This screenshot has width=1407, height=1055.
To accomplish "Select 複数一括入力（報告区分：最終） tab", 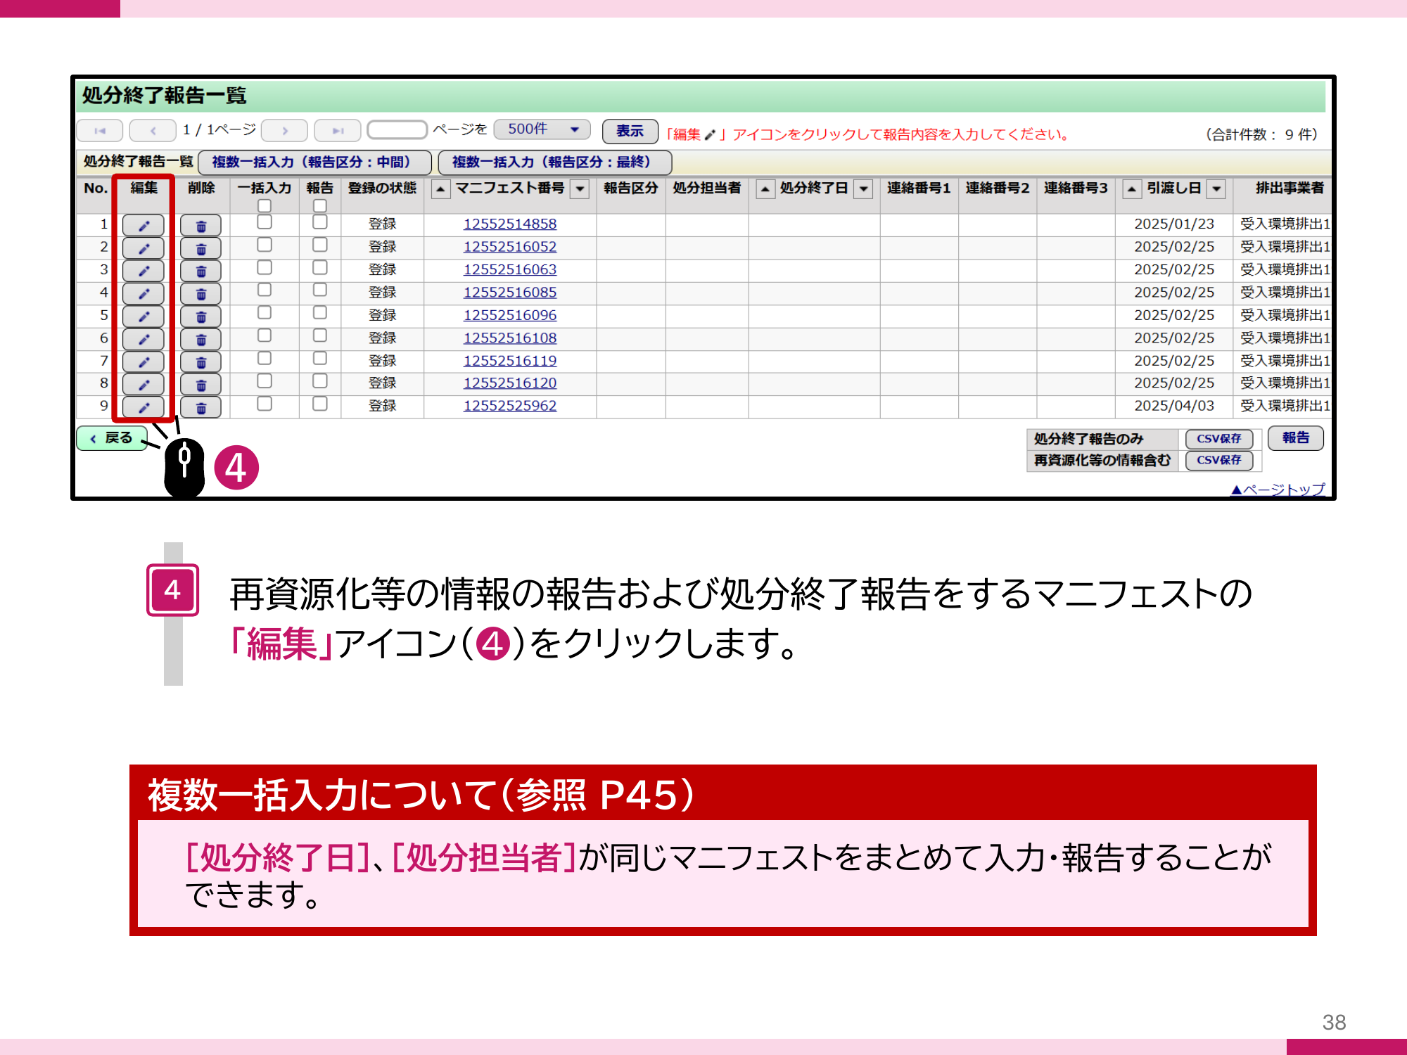I will pos(554,162).
